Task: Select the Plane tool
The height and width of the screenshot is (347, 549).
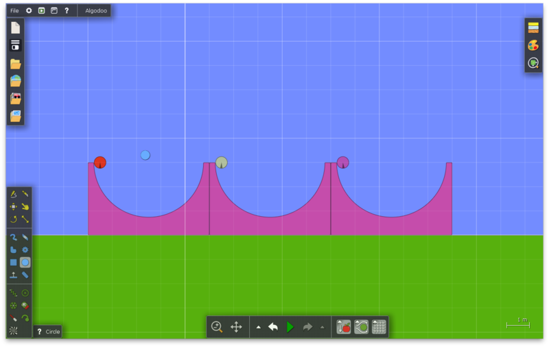Action: [x=13, y=275]
